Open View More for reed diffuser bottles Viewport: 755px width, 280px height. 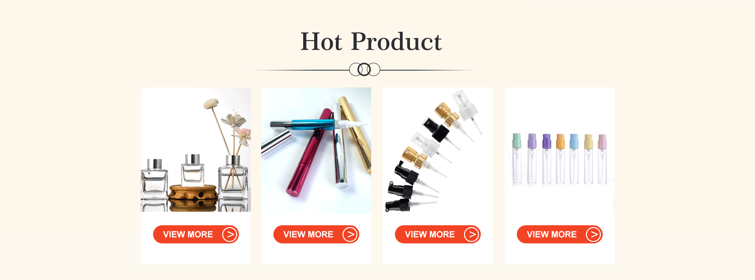[196, 235]
